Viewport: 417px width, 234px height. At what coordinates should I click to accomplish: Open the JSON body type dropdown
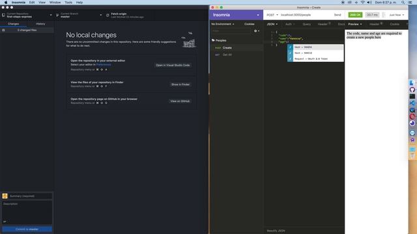(272, 24)
